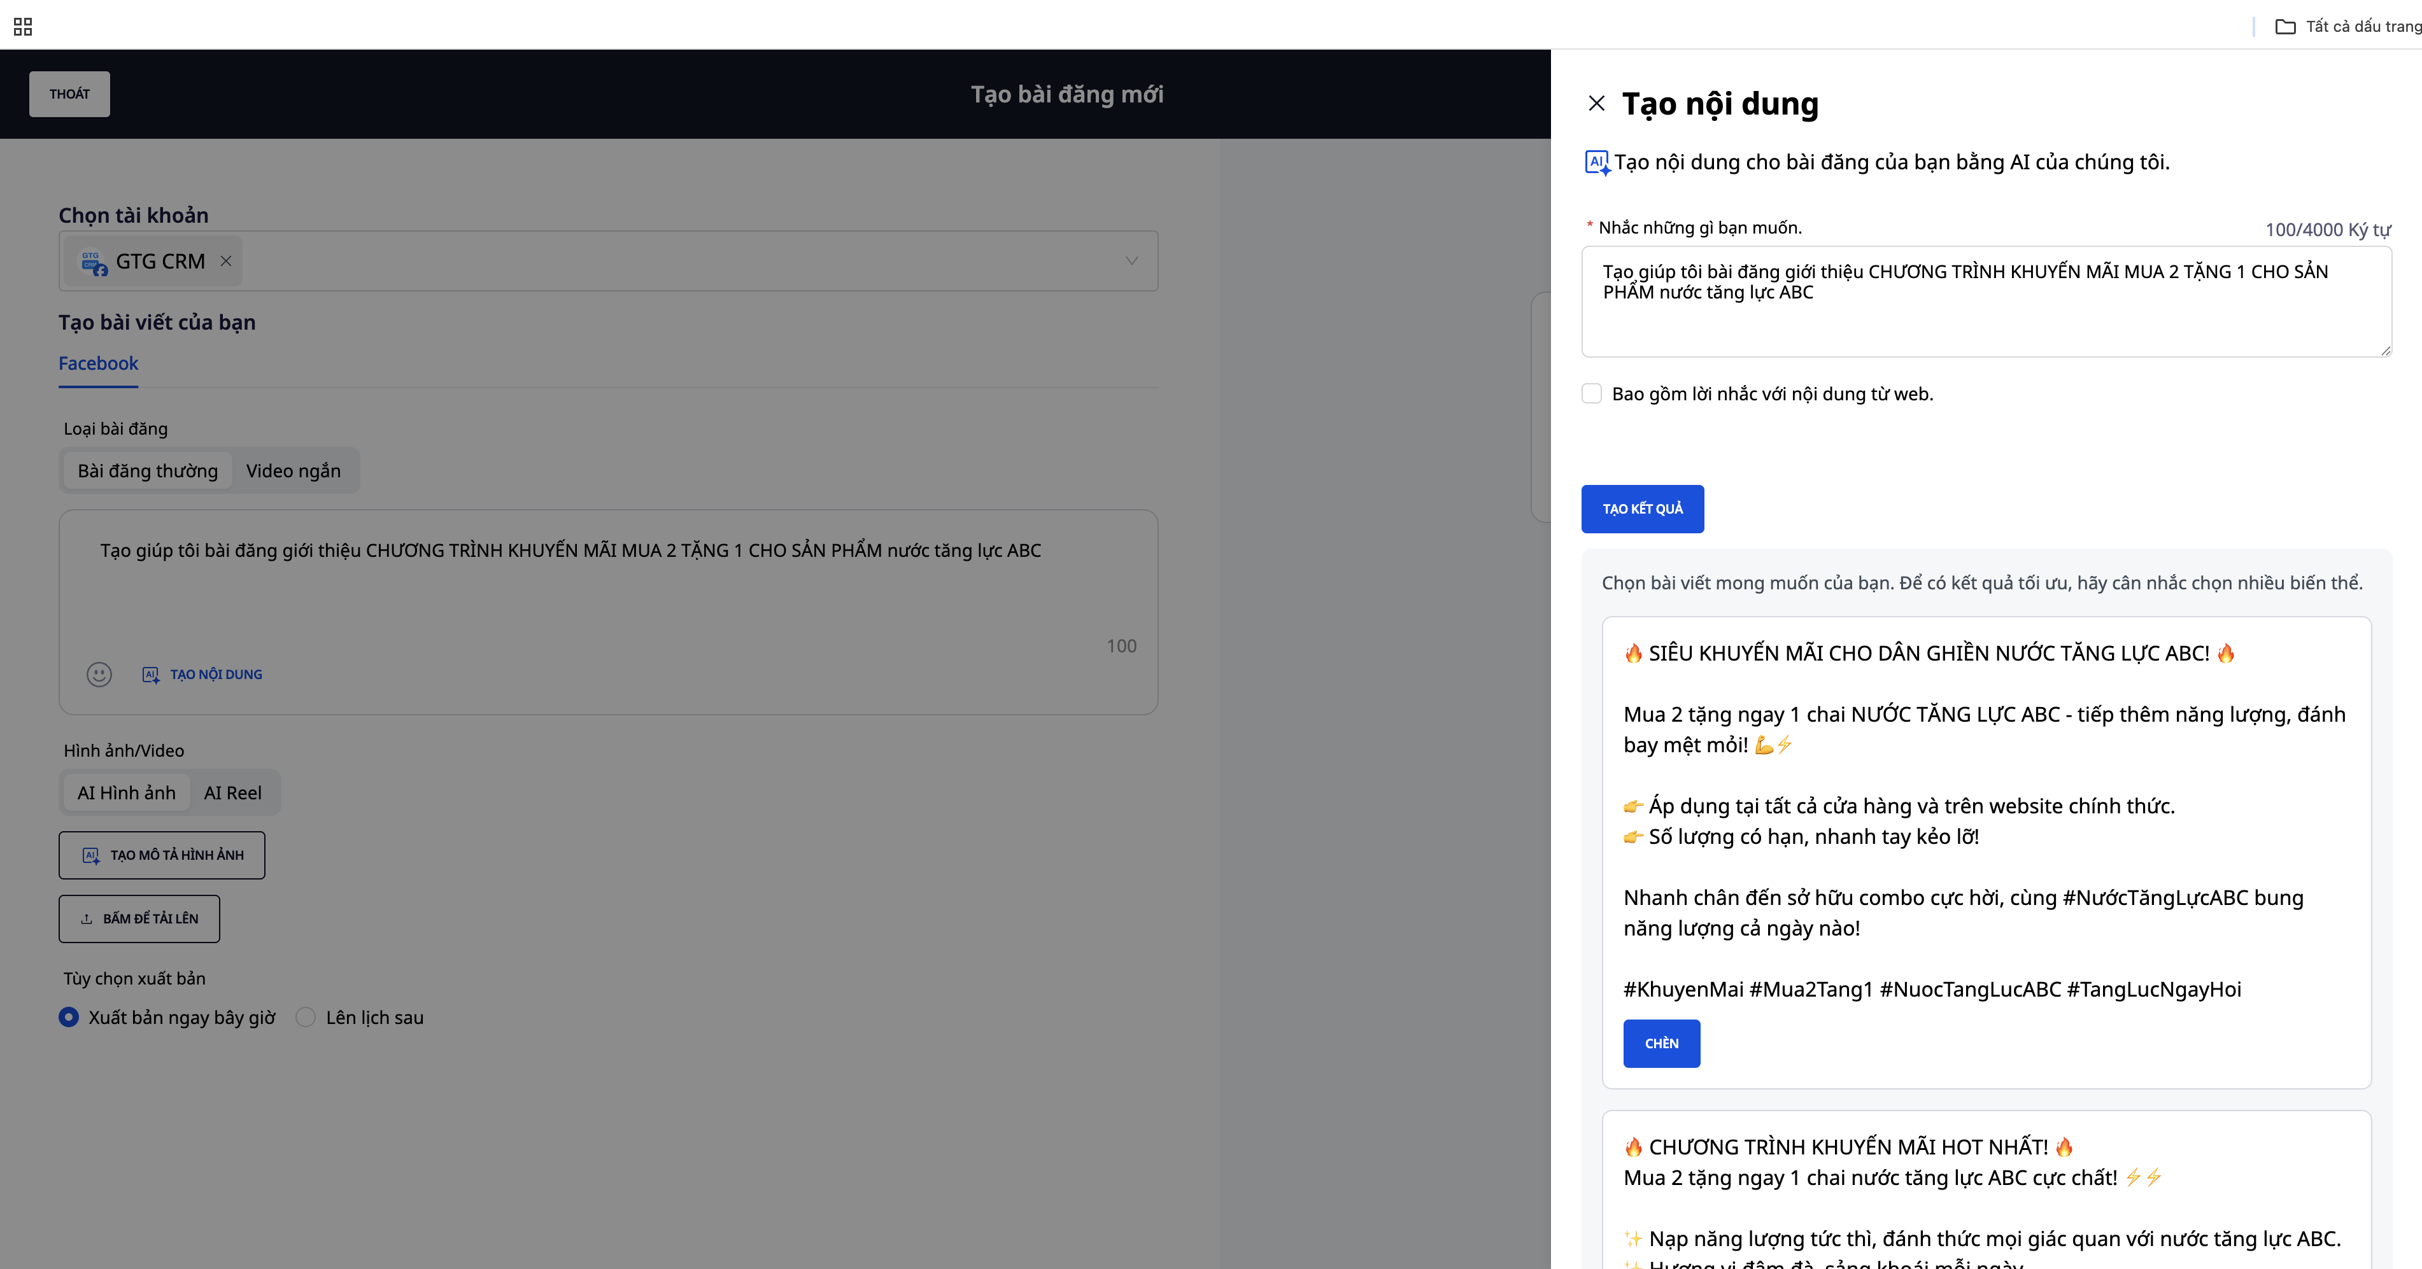Enable Bao gồm lời nhắc từ web checkbox
Image resolution: width=2422 pixels, height=1269 pixels.
point(1592,394)
